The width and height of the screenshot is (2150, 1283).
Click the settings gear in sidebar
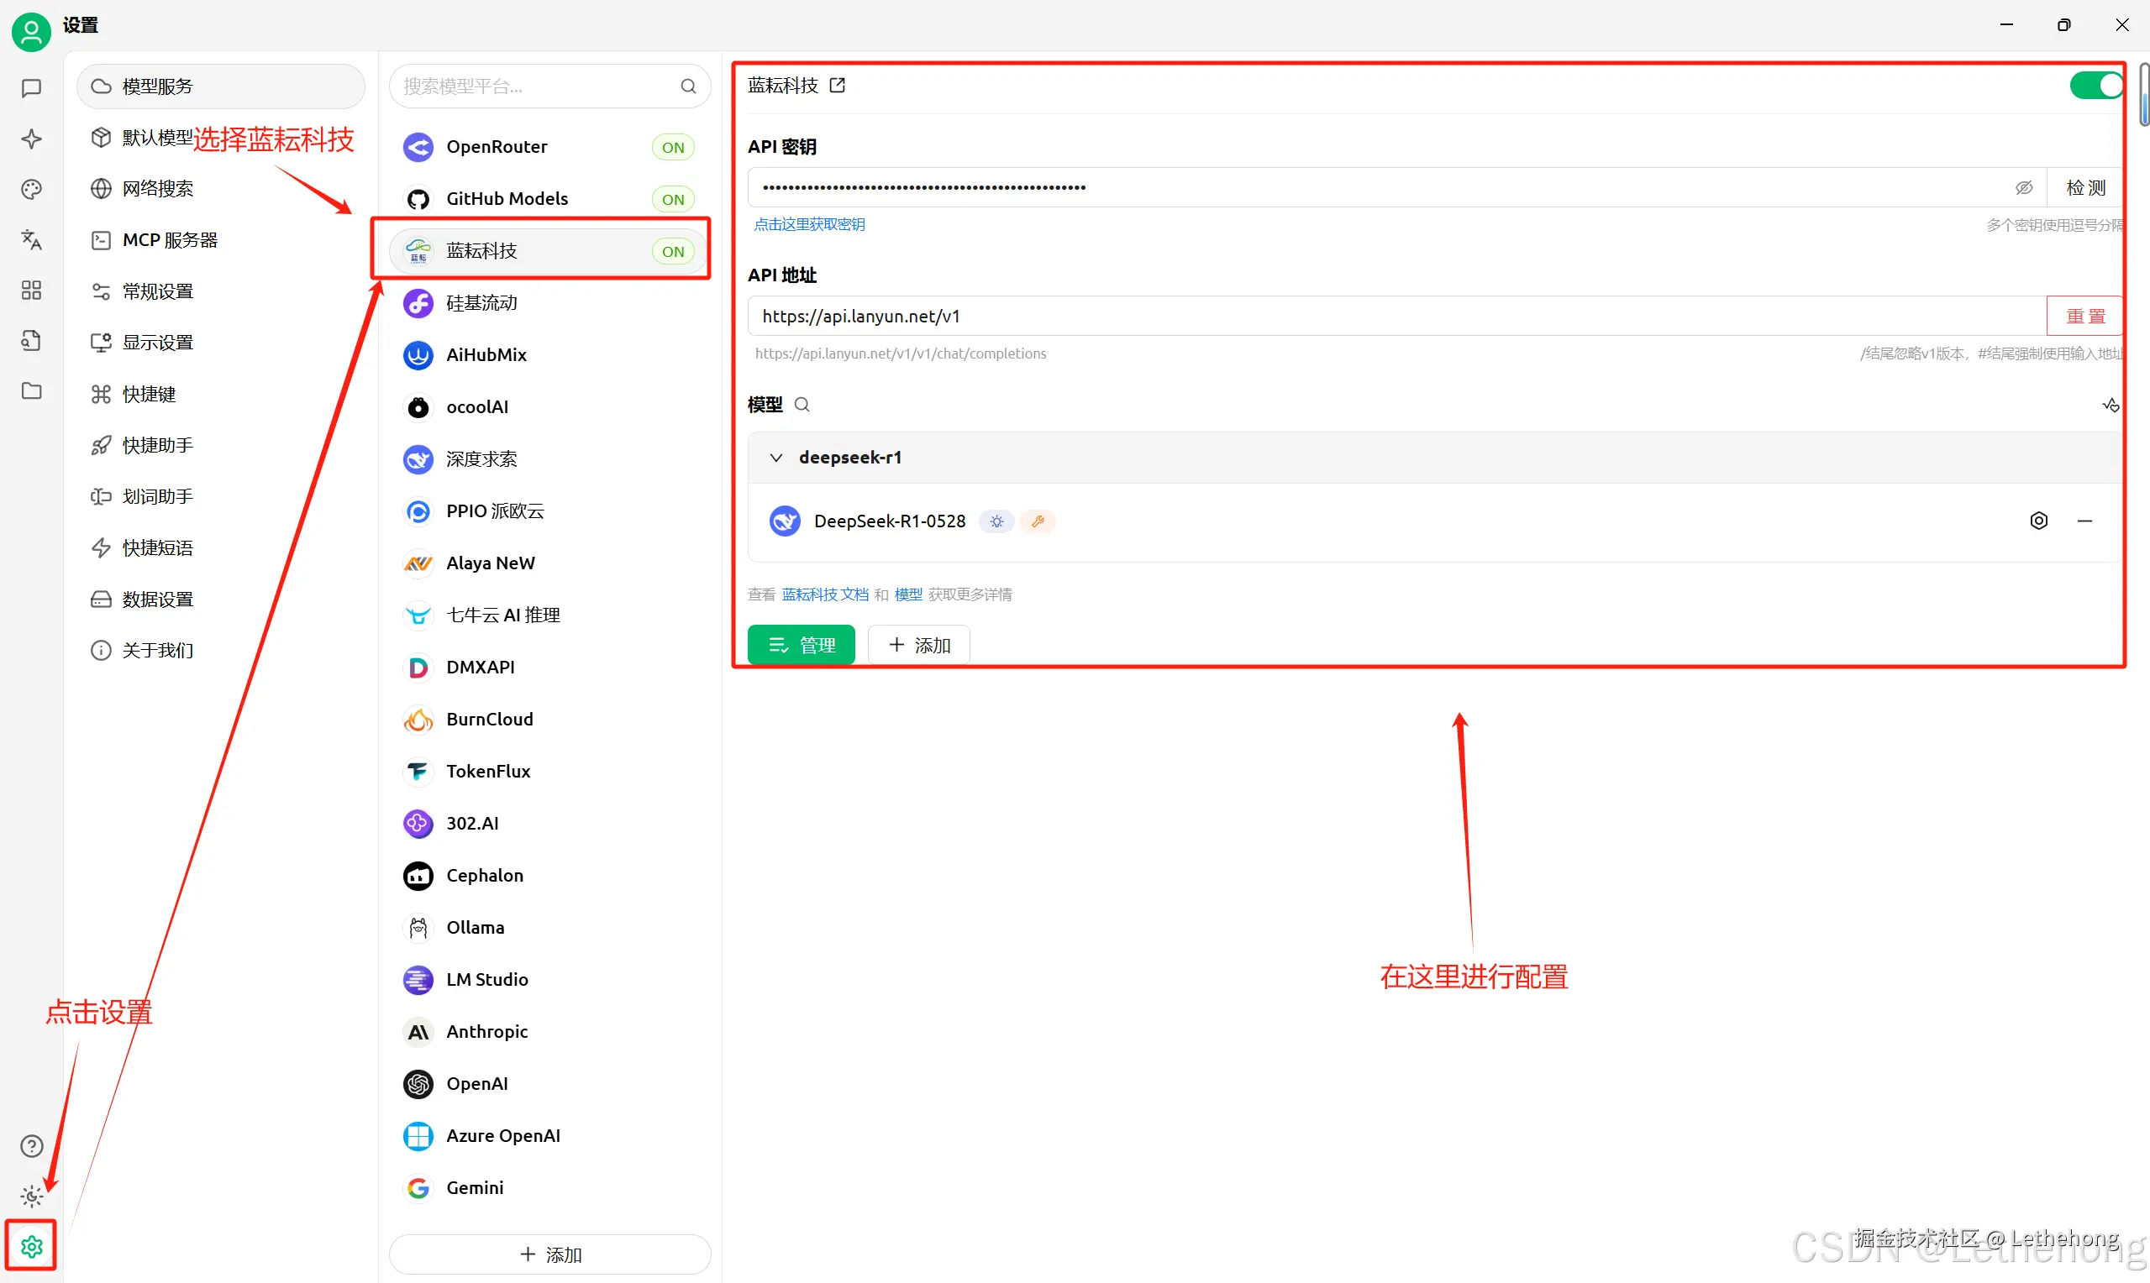[x=32, y=1246]
